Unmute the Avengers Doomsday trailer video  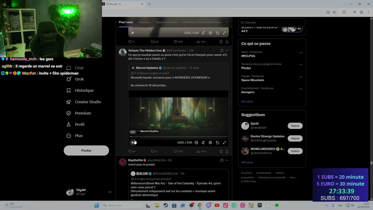203,143
